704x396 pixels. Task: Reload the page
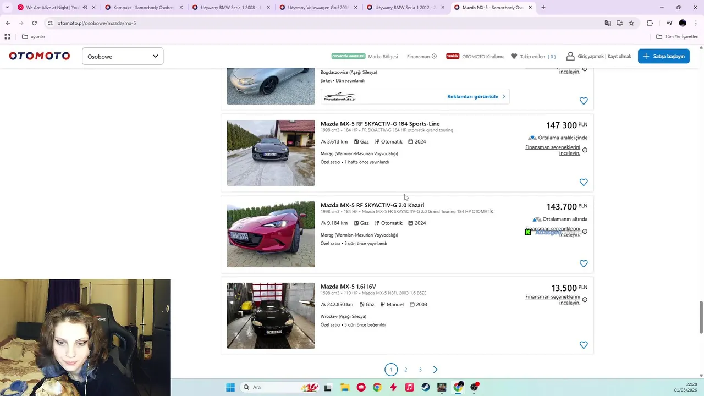[x=34, y=23]
